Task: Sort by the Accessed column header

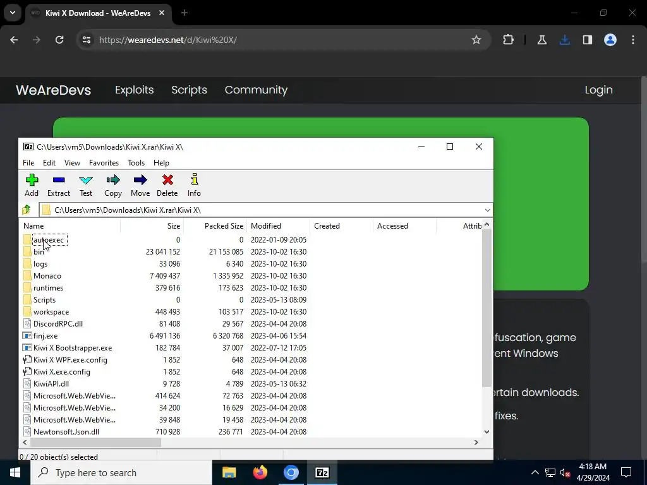Action: (404, 226)
